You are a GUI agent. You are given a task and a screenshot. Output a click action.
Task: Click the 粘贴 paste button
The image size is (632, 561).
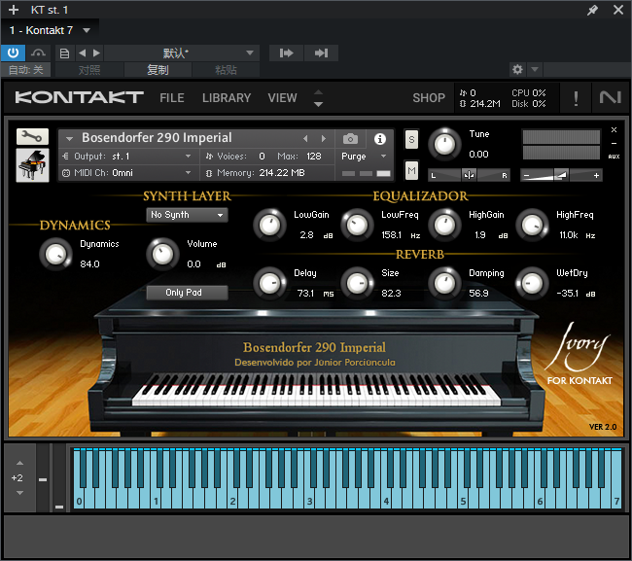[x=226, y=70]
